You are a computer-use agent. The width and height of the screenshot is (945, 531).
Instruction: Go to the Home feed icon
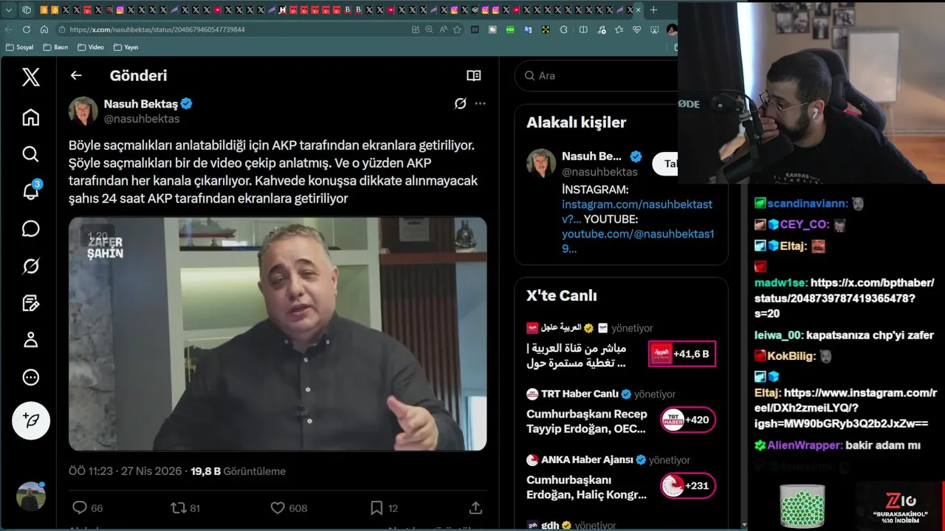pos(30,117)
